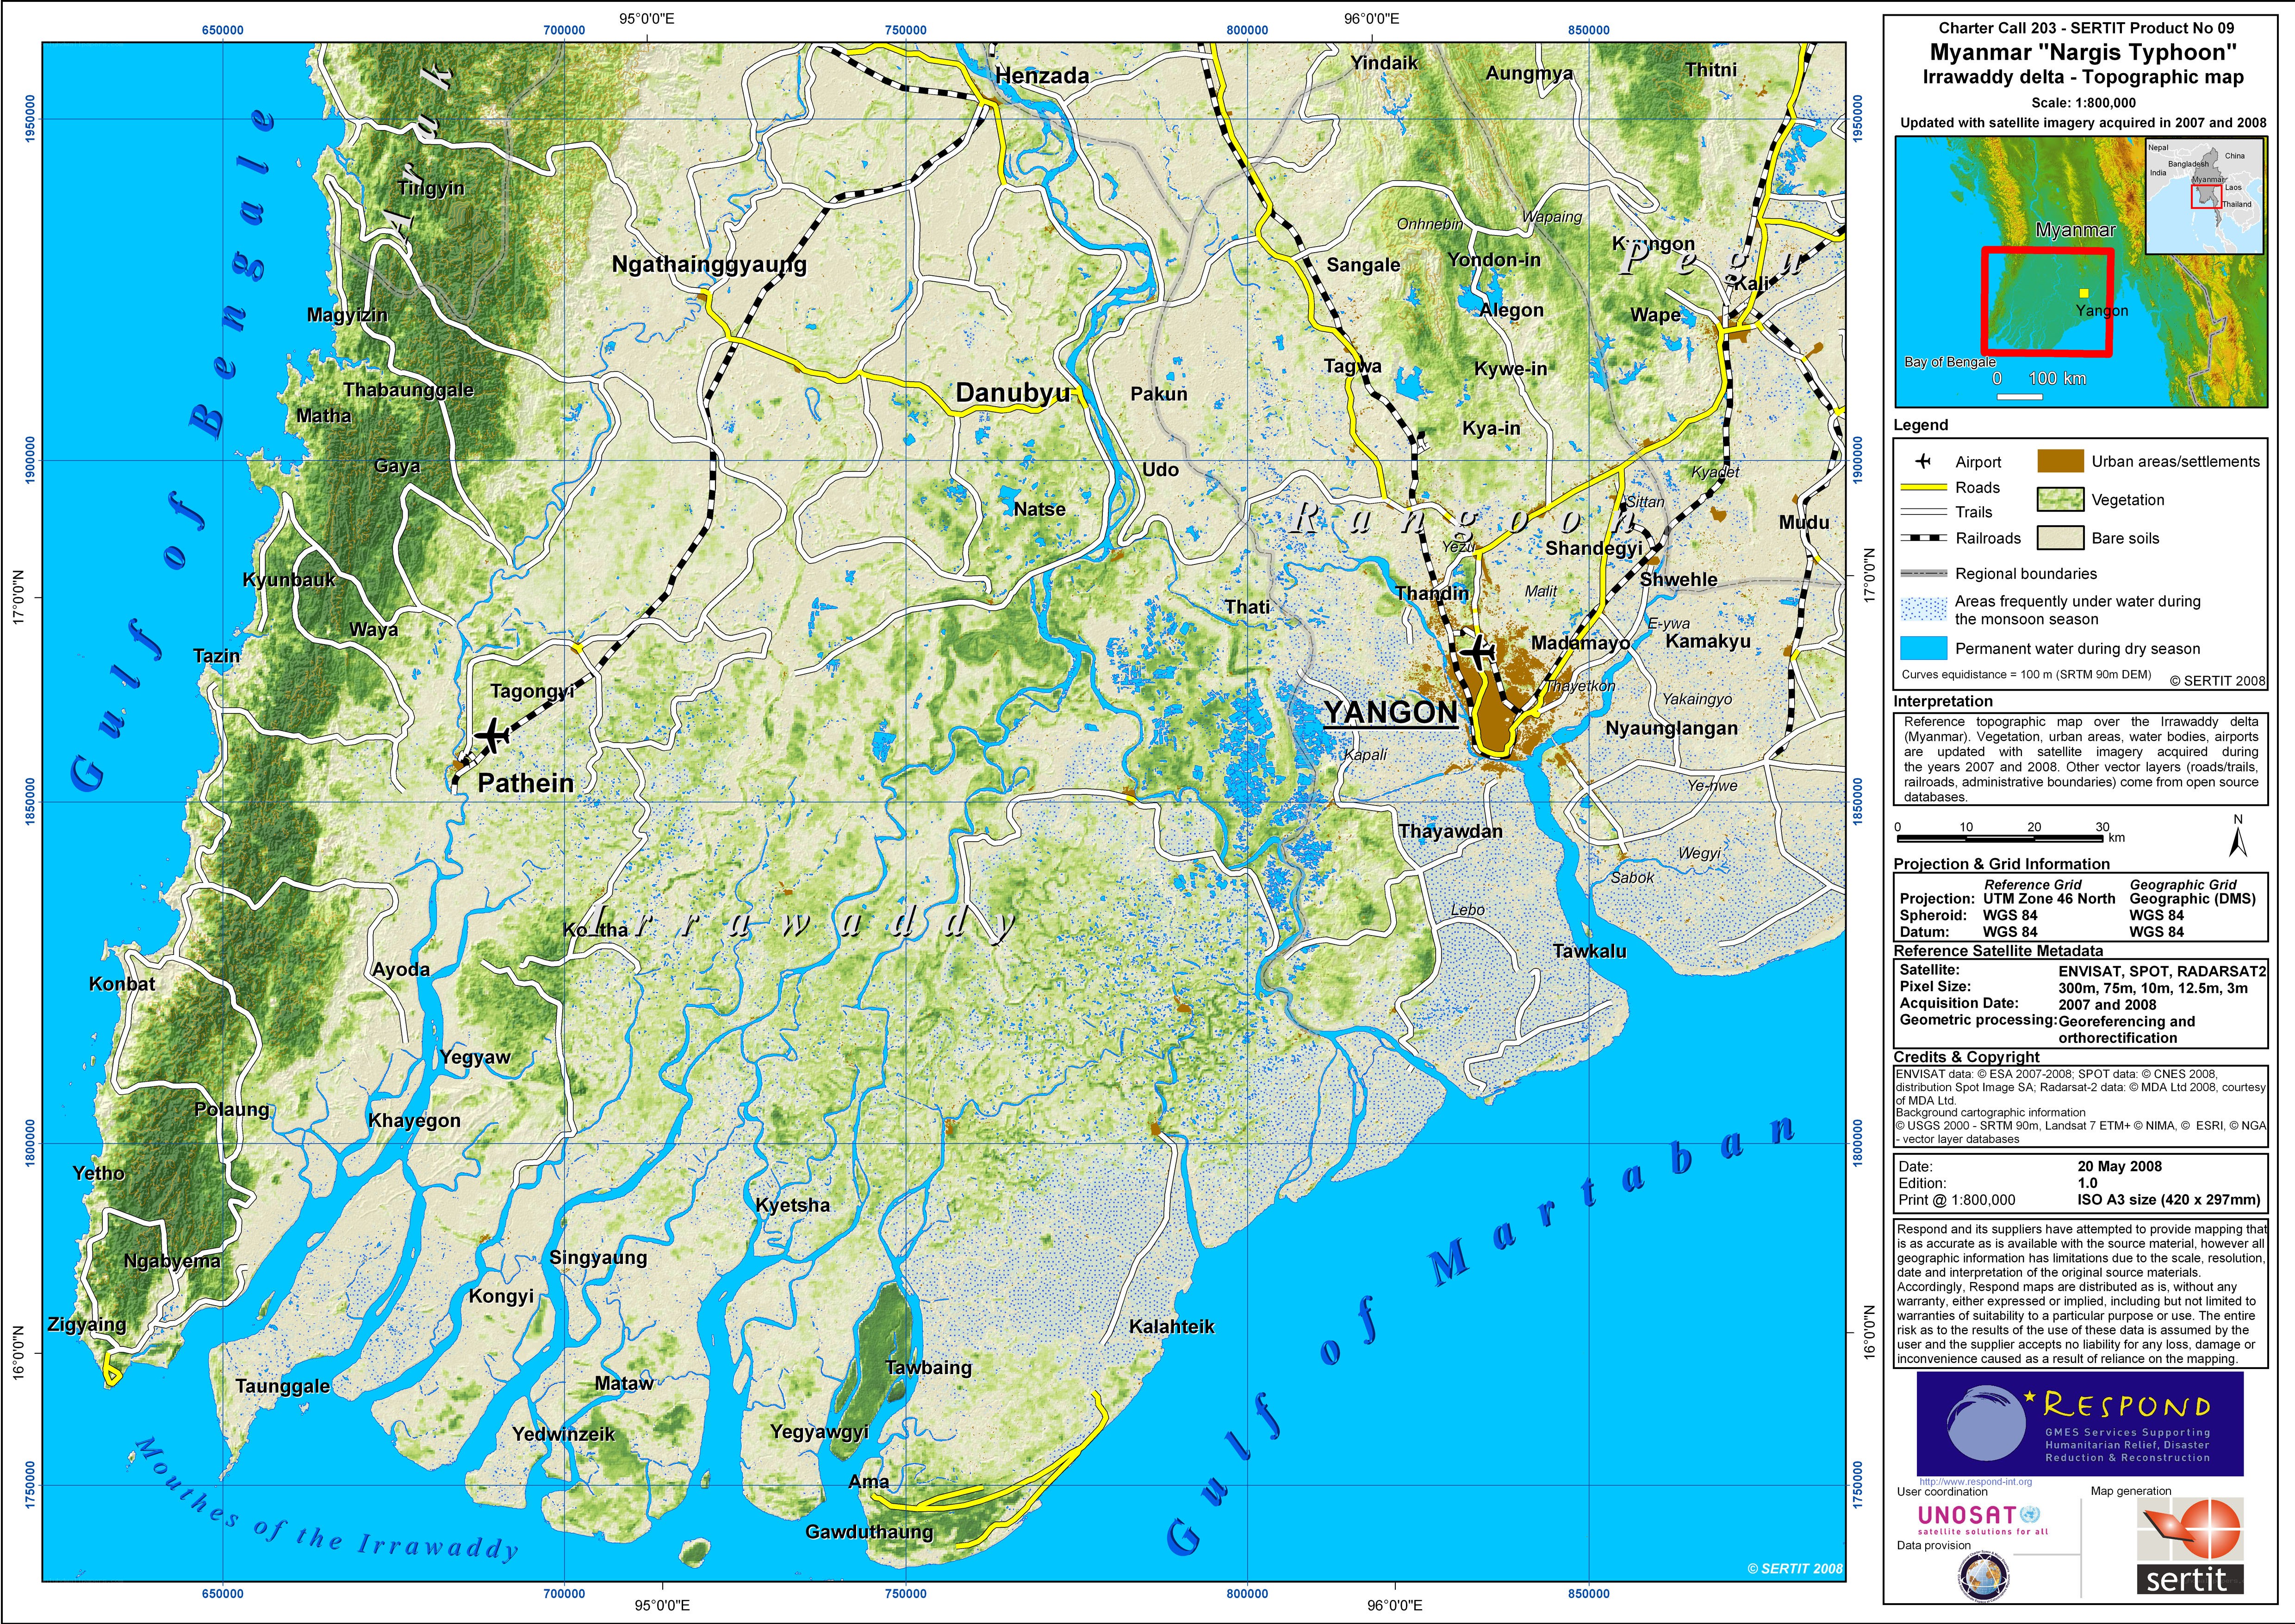Click the Singyaung label
This screenshot has width=2295, height=1624.
tap(598, 1257)
